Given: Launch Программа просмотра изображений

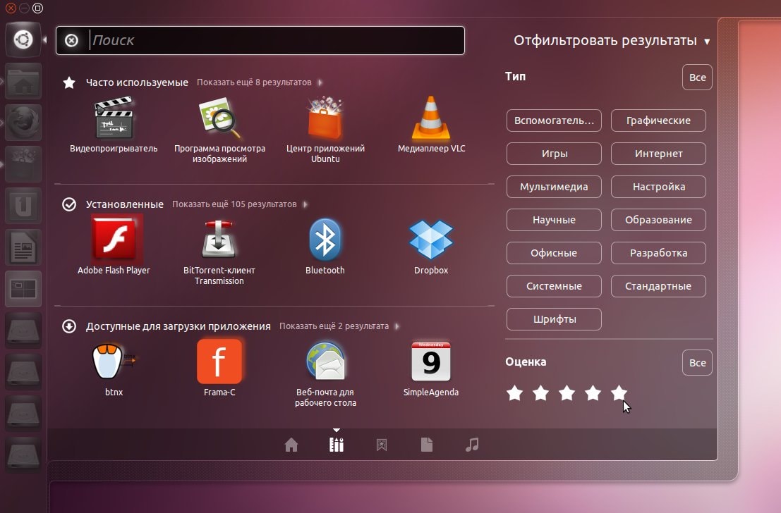Looking at the screenshot, I should pyautogui.click(x=219, y=118).
